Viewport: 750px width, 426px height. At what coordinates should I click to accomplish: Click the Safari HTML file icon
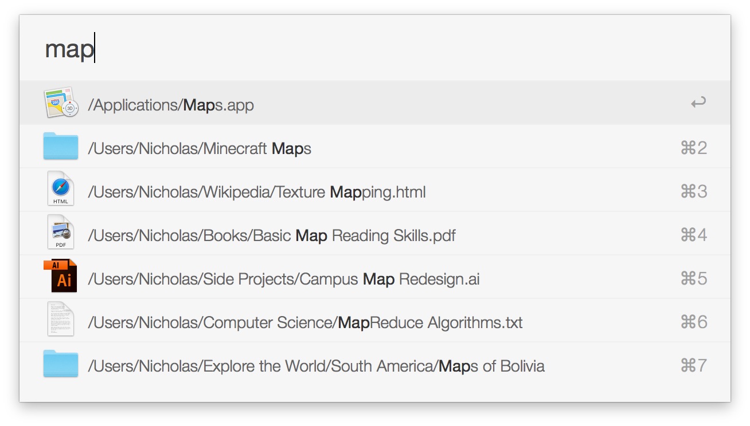(61, 190)
